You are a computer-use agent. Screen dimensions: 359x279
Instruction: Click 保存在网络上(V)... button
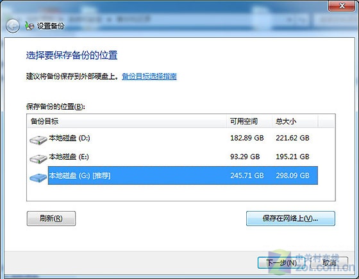point(290,218)
